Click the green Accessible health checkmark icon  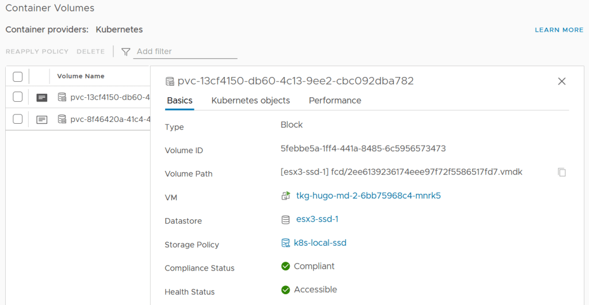(285, 290)
